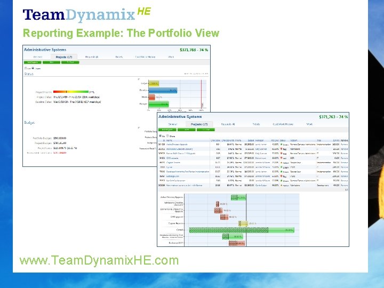Viewport: 384px width, 288px height.
Task: Open the Admissions Checklist Discovery project link
Action: pyautogui.click(x=180, y=149)
